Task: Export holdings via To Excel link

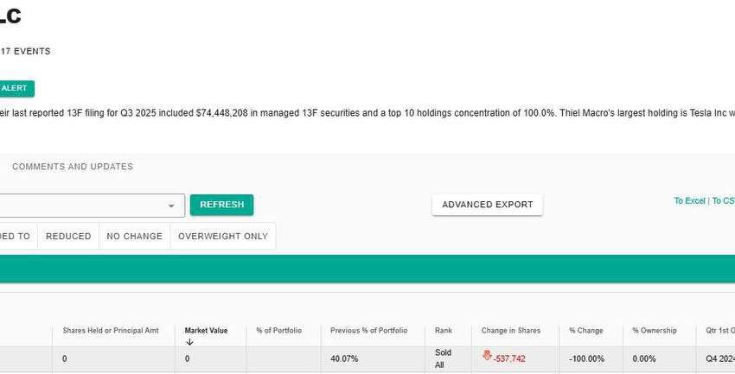Action: point(689,201)
